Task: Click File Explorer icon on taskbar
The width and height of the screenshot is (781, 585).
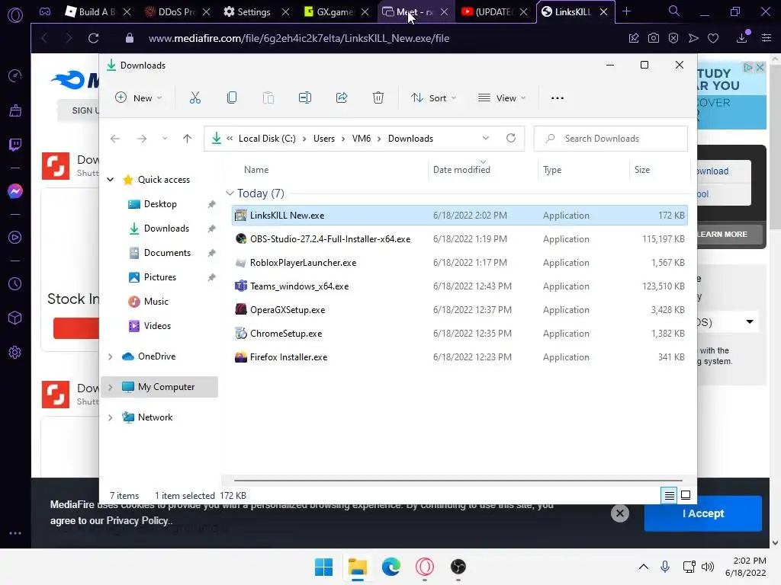Action: click(357, 567)
